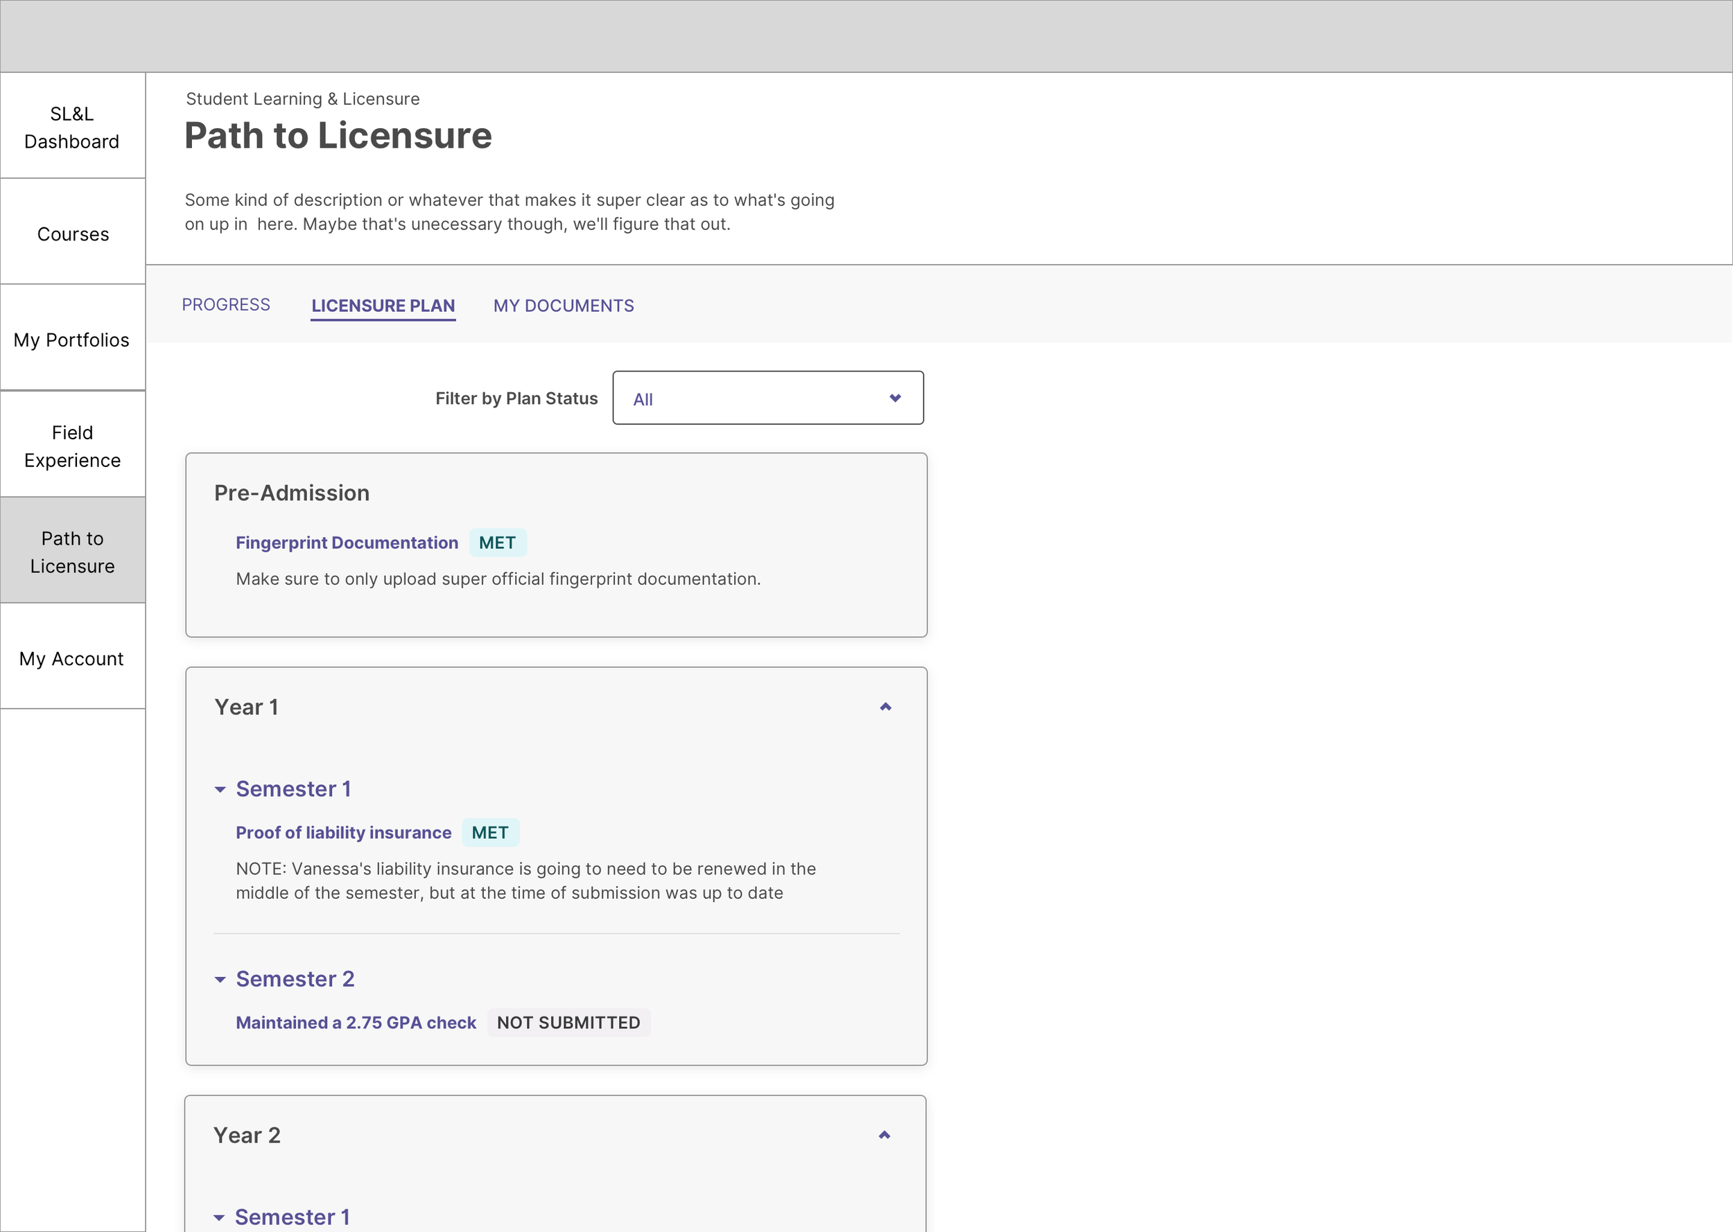This screenshot has height=1232, width=1733.
Task: Open Filter by Plan Status dropdown
Action: (x=767, y=398)
